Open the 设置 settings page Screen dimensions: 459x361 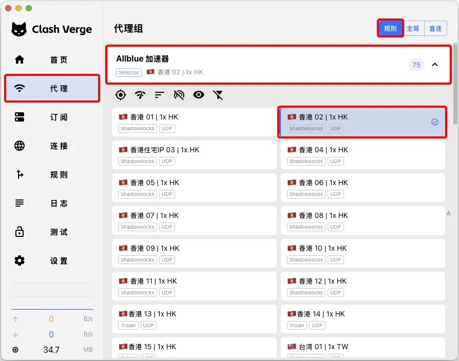52,260
